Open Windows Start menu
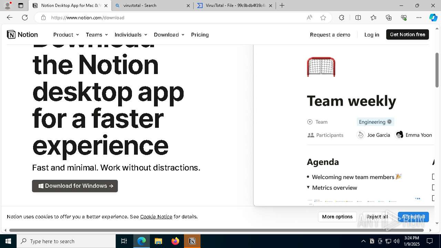Screen dimensions: 441x248 (x=8, y=241)
